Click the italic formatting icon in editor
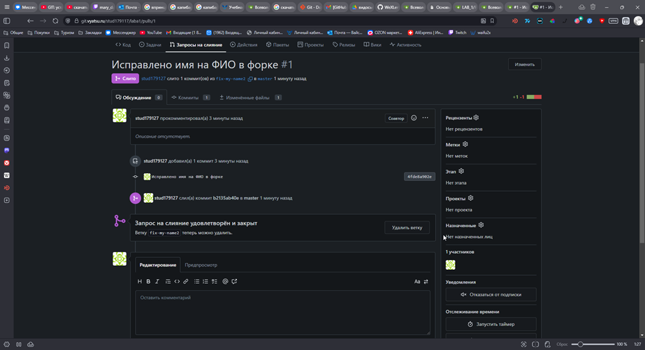The width and height of the screenshot is (645, 350). pyautogui.click(x=157, y=282)
